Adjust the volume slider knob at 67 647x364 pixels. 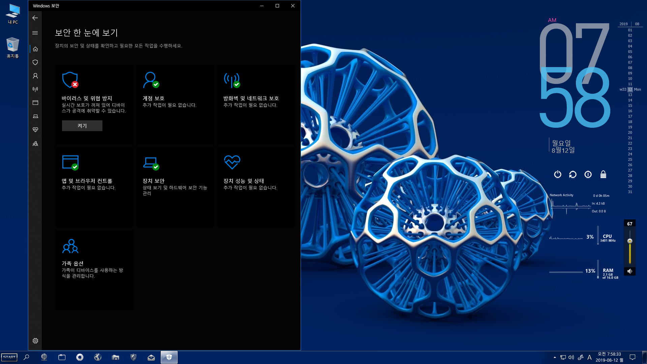(630, 241)
